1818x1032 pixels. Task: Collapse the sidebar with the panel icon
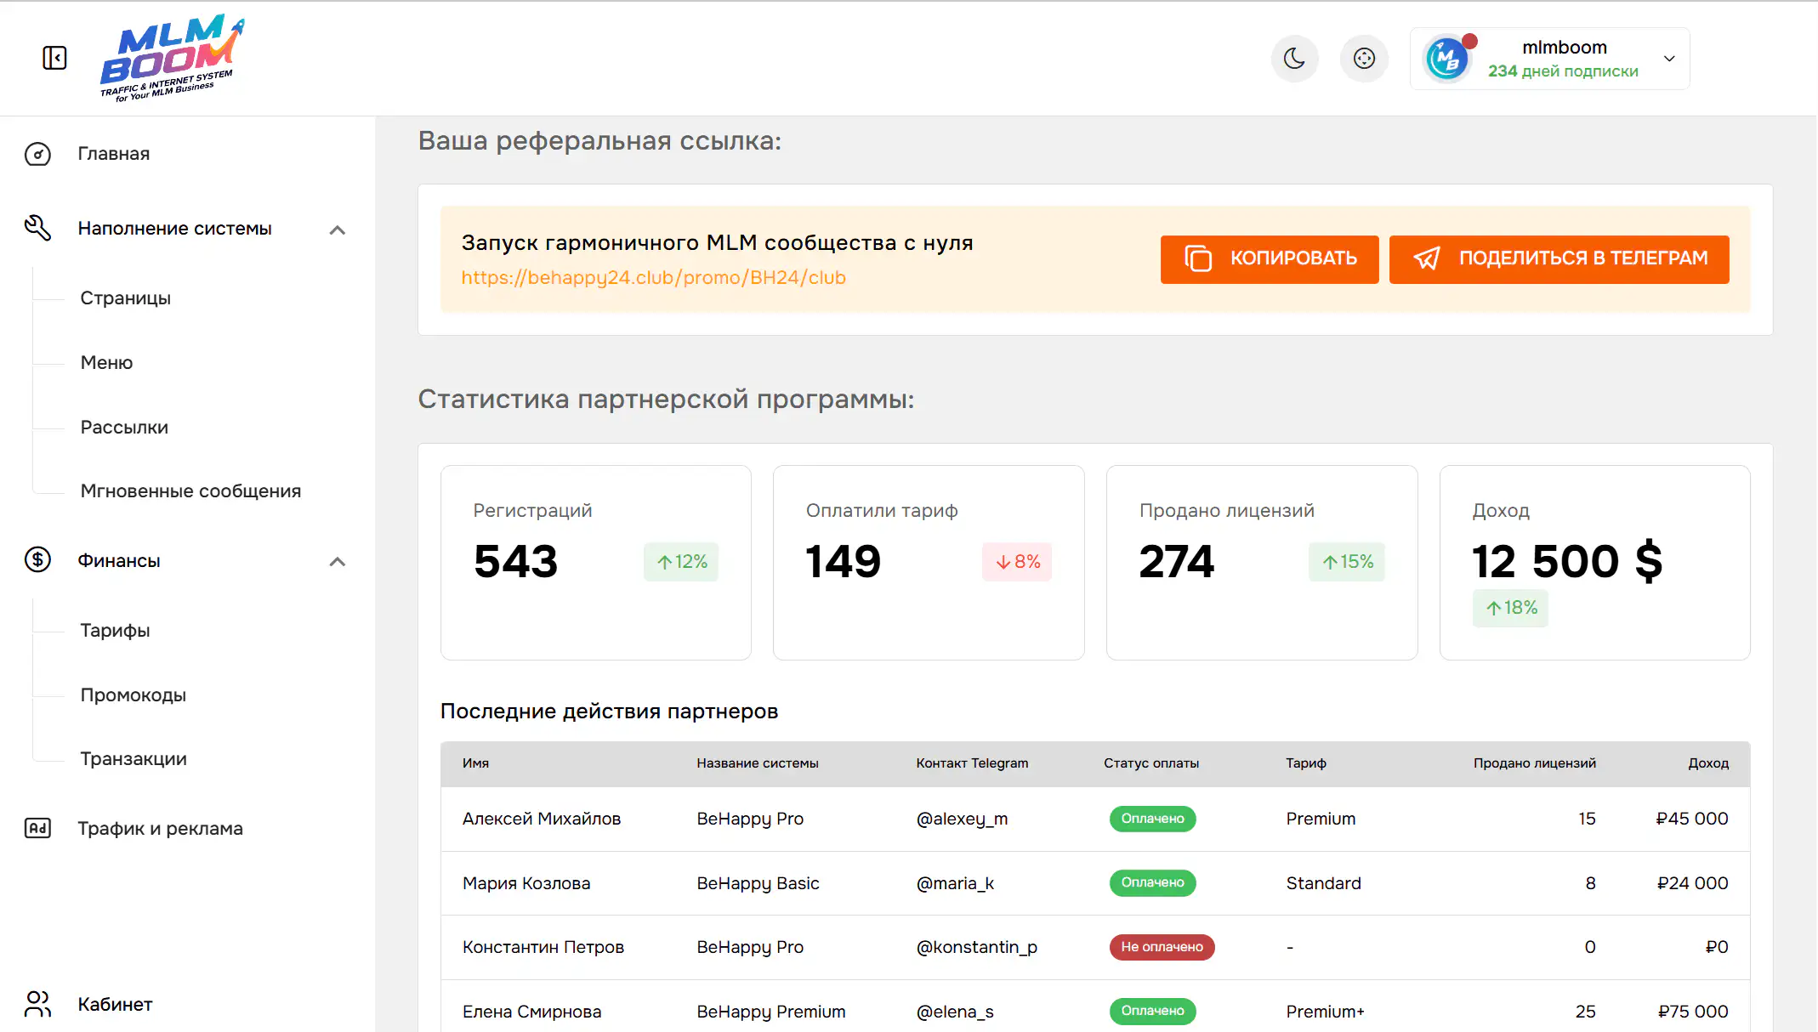click(54, 58)
